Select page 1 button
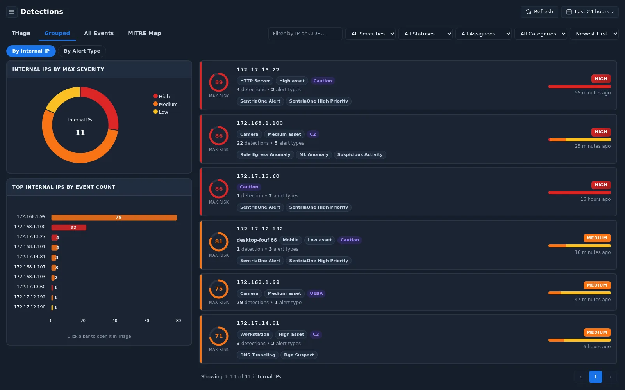The image size is (625, 390). [x=596, y=377]
